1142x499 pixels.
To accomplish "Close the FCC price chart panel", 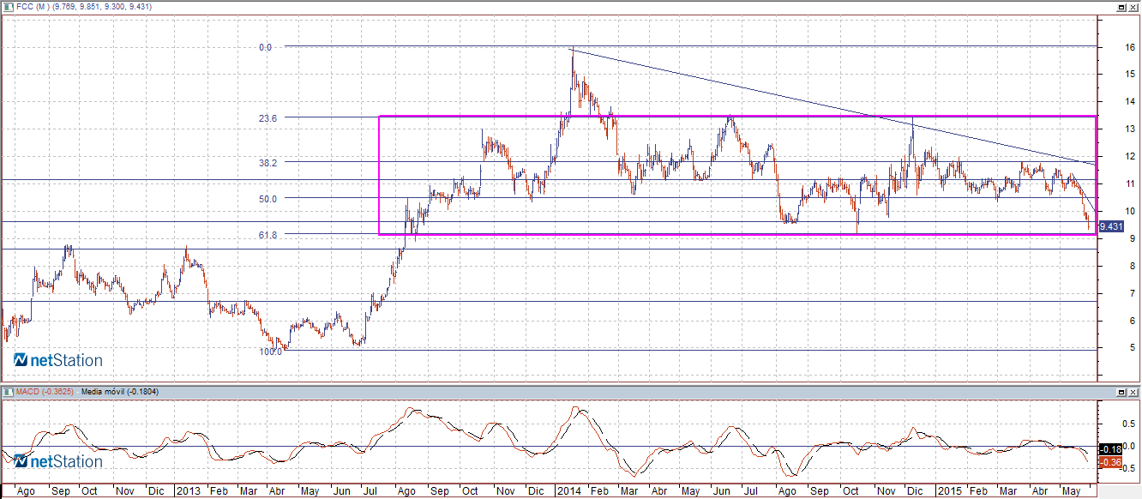I will click(1133, 6).
